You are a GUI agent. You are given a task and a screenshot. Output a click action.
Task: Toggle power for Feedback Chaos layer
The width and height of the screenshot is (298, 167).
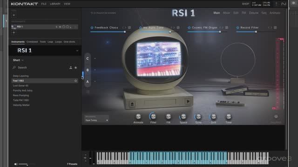[x=92, y=28]
